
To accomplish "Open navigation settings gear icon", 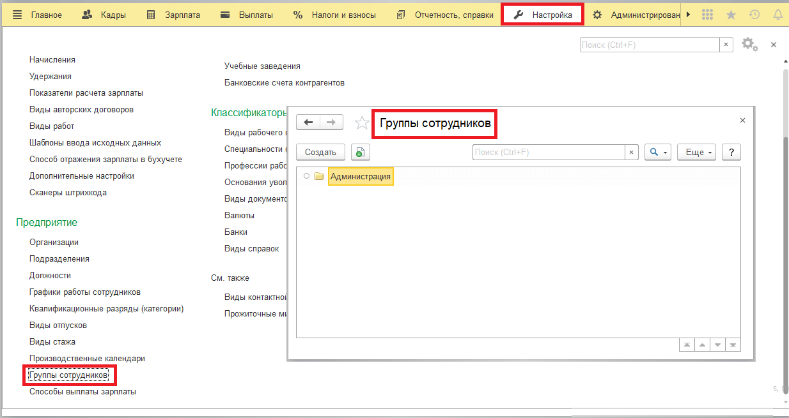I will pos(749,44).
